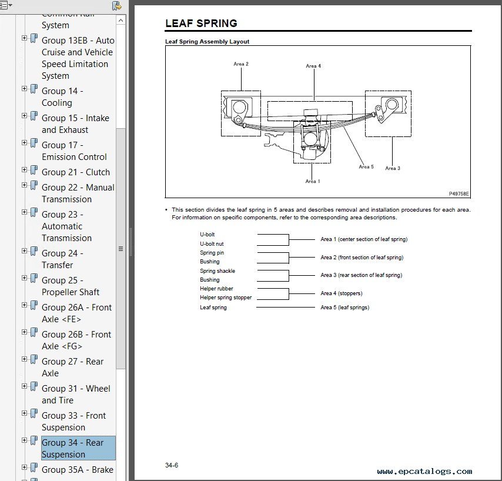Image resolution: width=502 pixels, height=481 pixels.
Task: Expand Group 13EB Auto Cruise bookmark
Action: point(24,38)
